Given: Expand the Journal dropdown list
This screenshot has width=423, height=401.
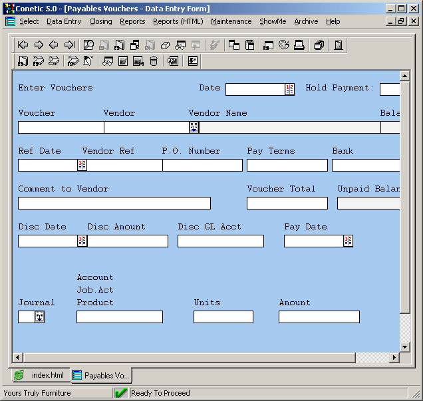Looking at the screenshot, I should (39, 317).
